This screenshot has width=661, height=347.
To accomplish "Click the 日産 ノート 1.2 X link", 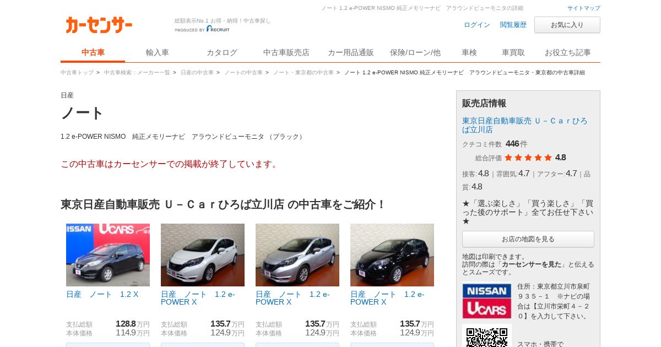I will click(102, 294).
